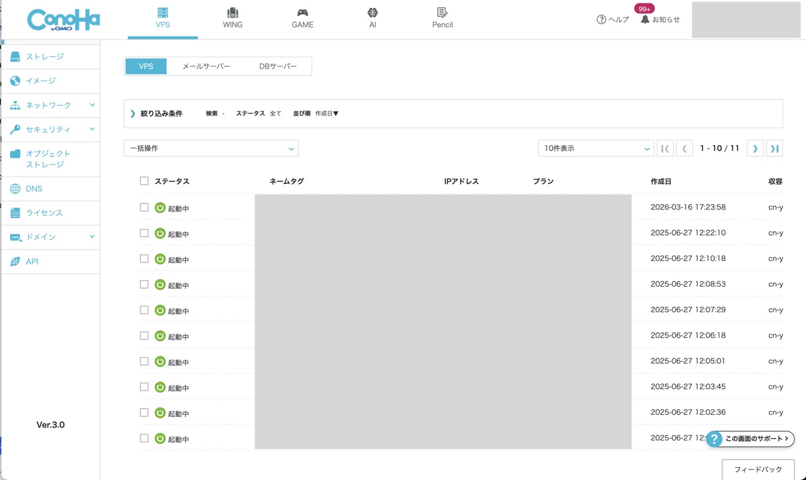
Task: Jump to the last page button
Action: coord(774,148)
